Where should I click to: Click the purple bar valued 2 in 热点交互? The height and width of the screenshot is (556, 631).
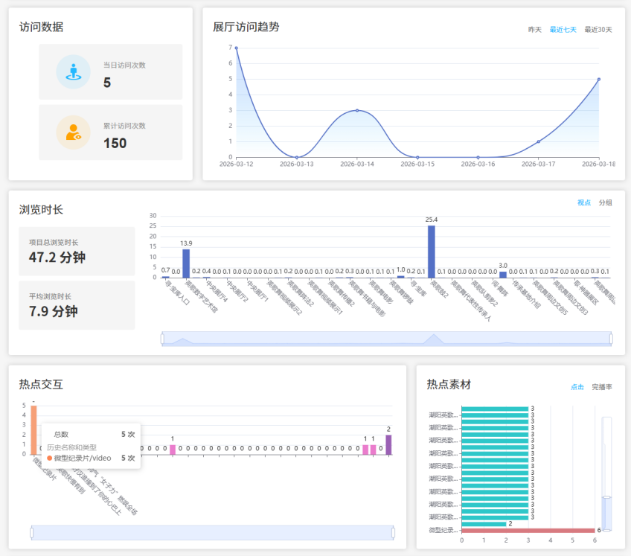pos(388,445)
